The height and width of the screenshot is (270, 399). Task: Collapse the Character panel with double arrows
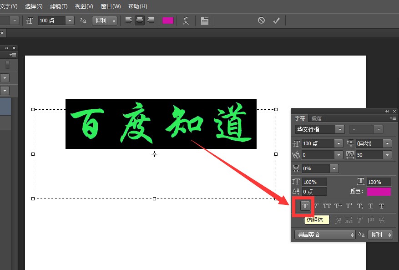pyautogui.click(x=387, y=111)
